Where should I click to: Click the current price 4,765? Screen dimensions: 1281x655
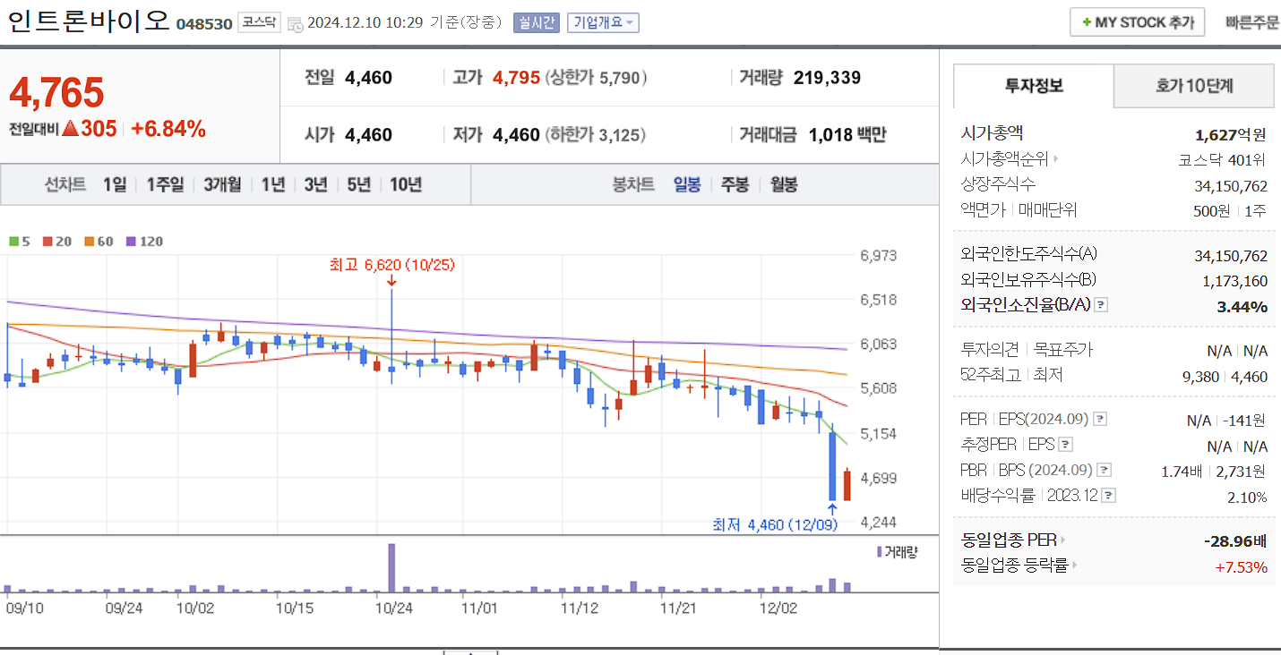tap(56, 92)
